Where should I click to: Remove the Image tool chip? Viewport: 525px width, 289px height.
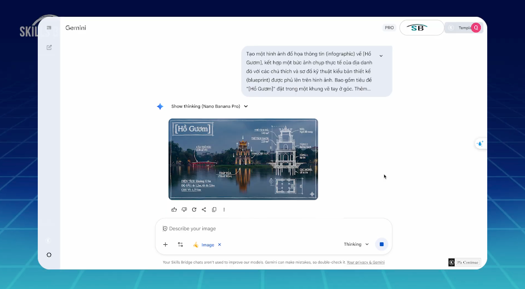click(219, 244)
